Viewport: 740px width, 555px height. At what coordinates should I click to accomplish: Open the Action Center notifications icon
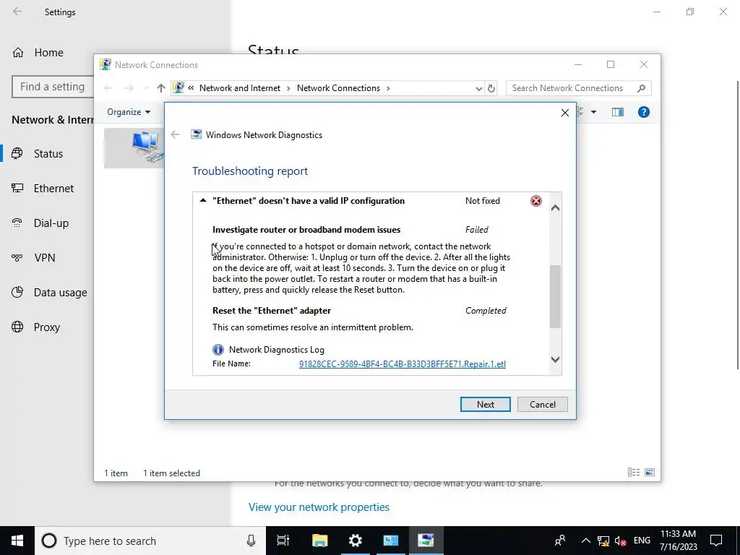click(x=716, y=541)
